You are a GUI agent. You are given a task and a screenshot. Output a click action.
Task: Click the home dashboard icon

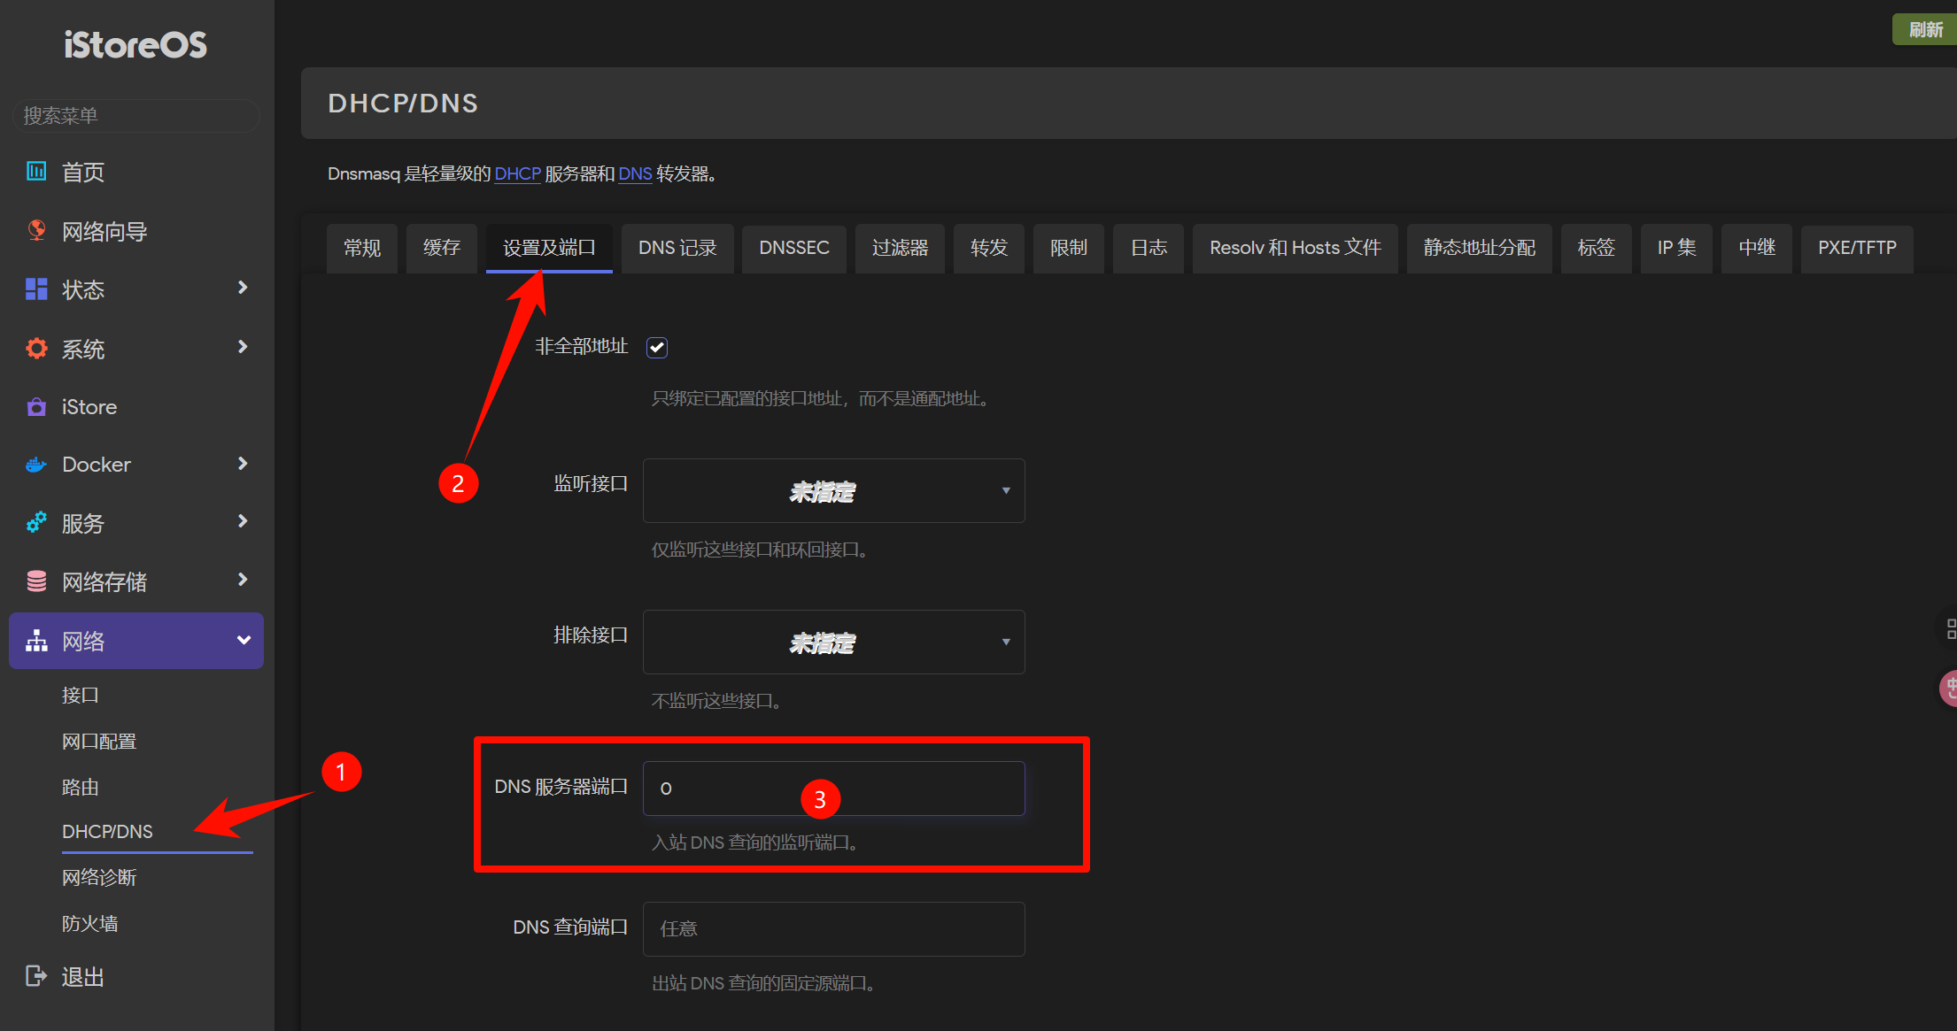pyautogui.click(x=36, y=172)
